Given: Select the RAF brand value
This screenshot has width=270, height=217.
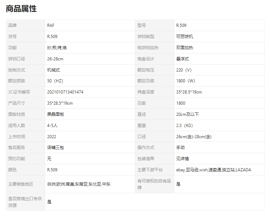Looking at the screenshot, I should point(51,25).
